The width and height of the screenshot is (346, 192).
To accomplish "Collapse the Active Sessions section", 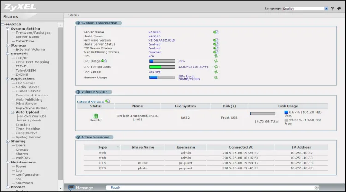I will [x=78, y=137].
